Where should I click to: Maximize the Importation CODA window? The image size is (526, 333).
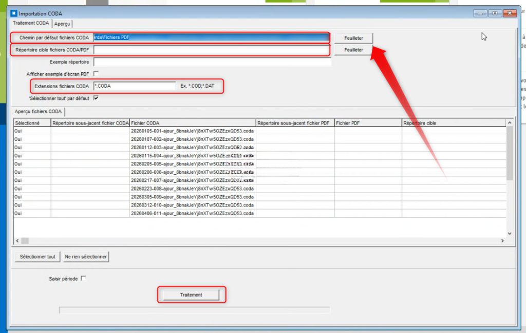(495, 13)
